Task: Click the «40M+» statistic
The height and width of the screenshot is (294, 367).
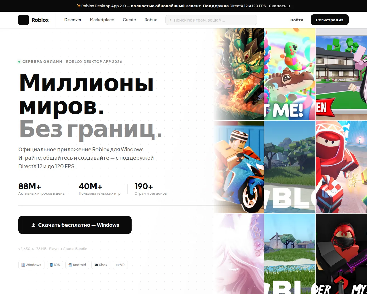Action: pyautogui.click(x=91, y=186)
